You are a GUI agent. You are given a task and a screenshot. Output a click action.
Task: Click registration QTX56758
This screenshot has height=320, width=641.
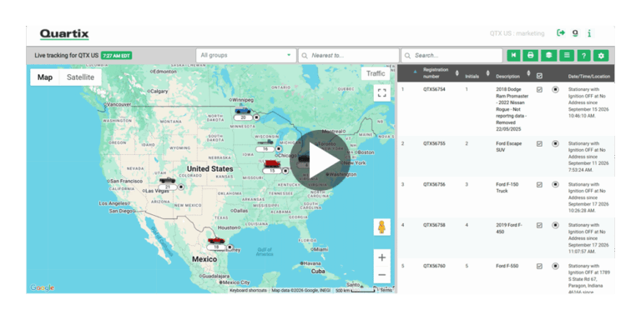pyautogui.click(x=434, y=225)
